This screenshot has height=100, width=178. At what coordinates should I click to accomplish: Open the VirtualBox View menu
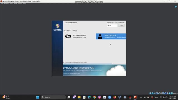tap(11, 4)
